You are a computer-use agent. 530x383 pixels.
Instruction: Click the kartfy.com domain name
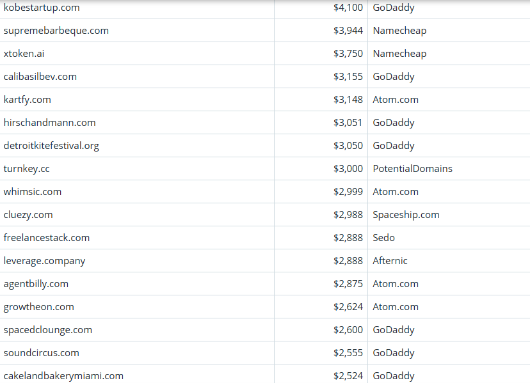coord(28,100)
